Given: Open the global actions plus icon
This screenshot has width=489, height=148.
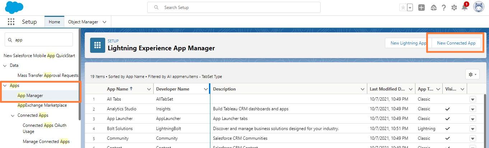Looking at the screenshot, I should pos(422,8).
